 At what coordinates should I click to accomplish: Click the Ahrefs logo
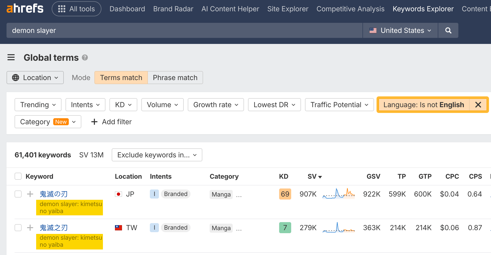tap(24, 8)
